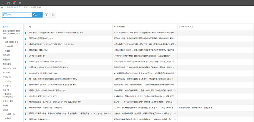
Task: Go to portal via header home icon
Action: [x=9, y=3]
